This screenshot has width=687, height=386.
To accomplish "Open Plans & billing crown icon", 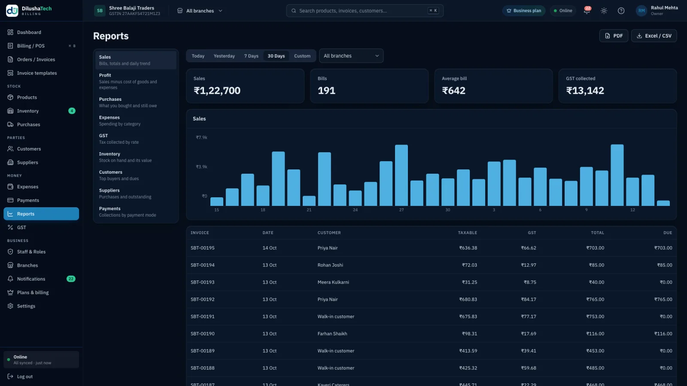I will coord(10,293).
